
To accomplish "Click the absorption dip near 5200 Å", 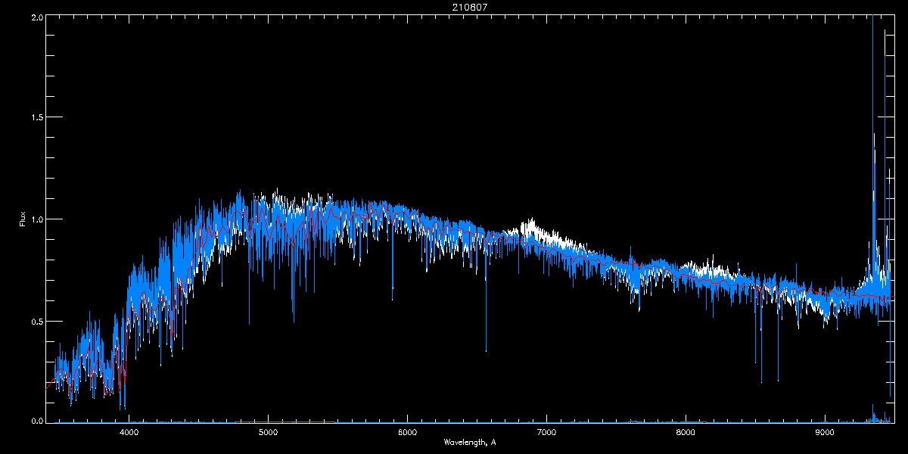I will (x=294, y=303).
